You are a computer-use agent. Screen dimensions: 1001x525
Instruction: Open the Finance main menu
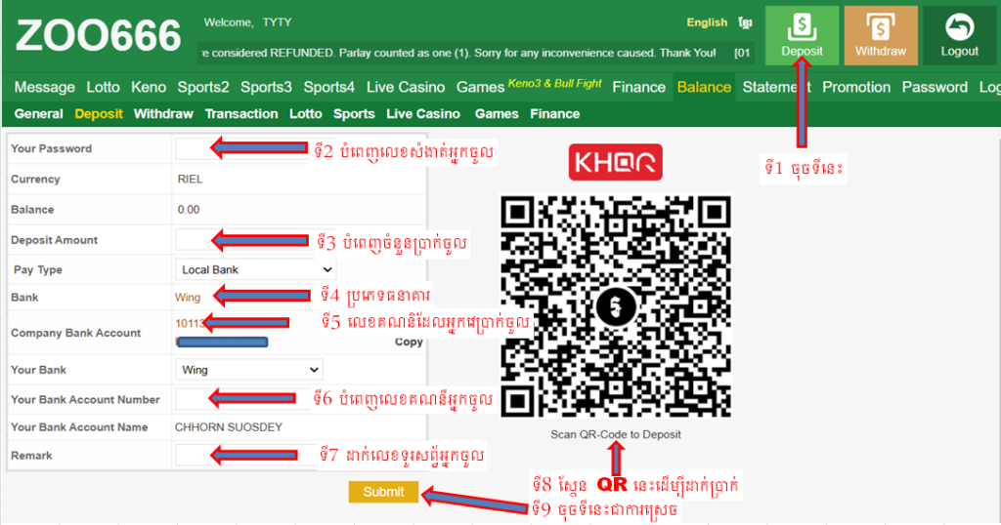point(638,87)
